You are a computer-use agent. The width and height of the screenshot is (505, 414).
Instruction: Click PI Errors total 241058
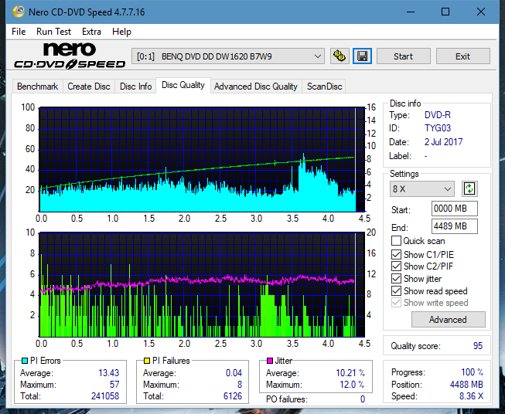105,395
